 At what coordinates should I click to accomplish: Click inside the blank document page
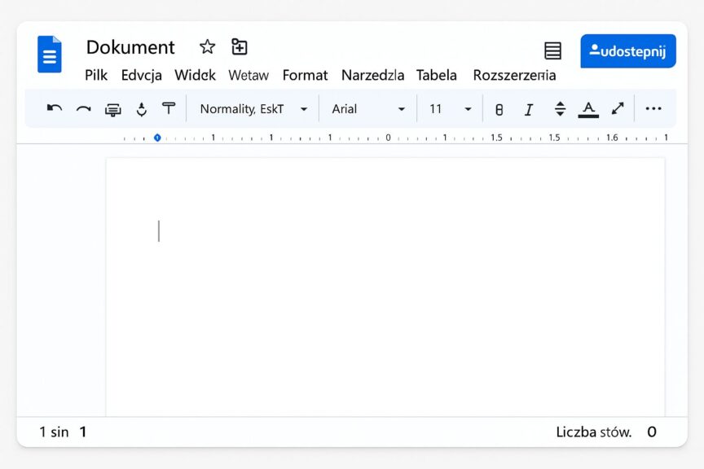click(x=385, y=287)
